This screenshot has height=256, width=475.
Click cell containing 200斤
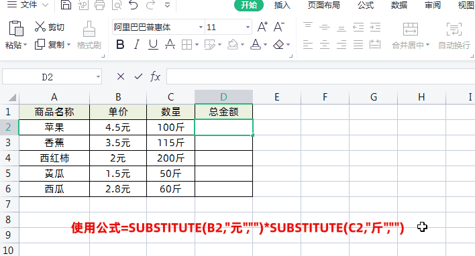170,158
